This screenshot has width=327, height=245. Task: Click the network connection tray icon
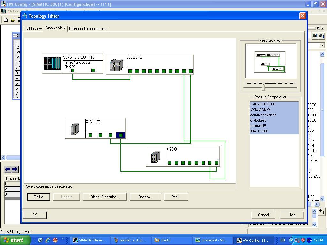coord(297,240)
